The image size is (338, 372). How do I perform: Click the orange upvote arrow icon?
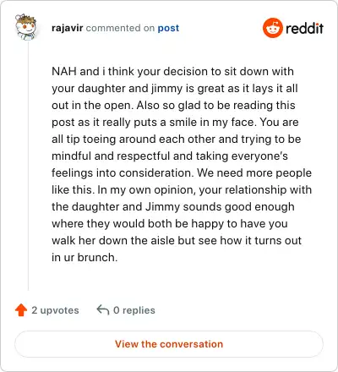coord(21,310)
